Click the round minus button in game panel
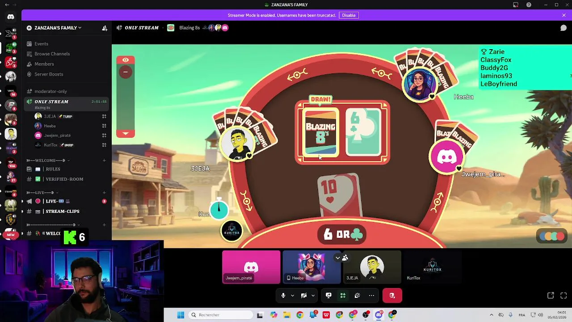 click(126, 72)
